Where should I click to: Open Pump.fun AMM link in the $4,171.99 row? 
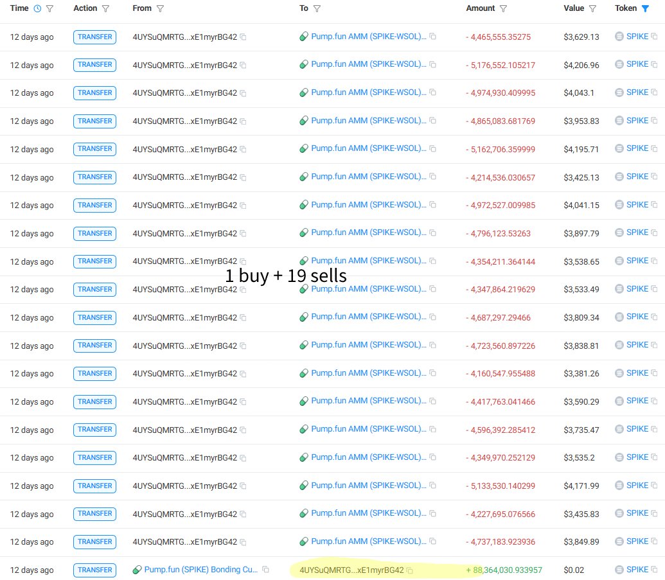[x=369, y=486]
